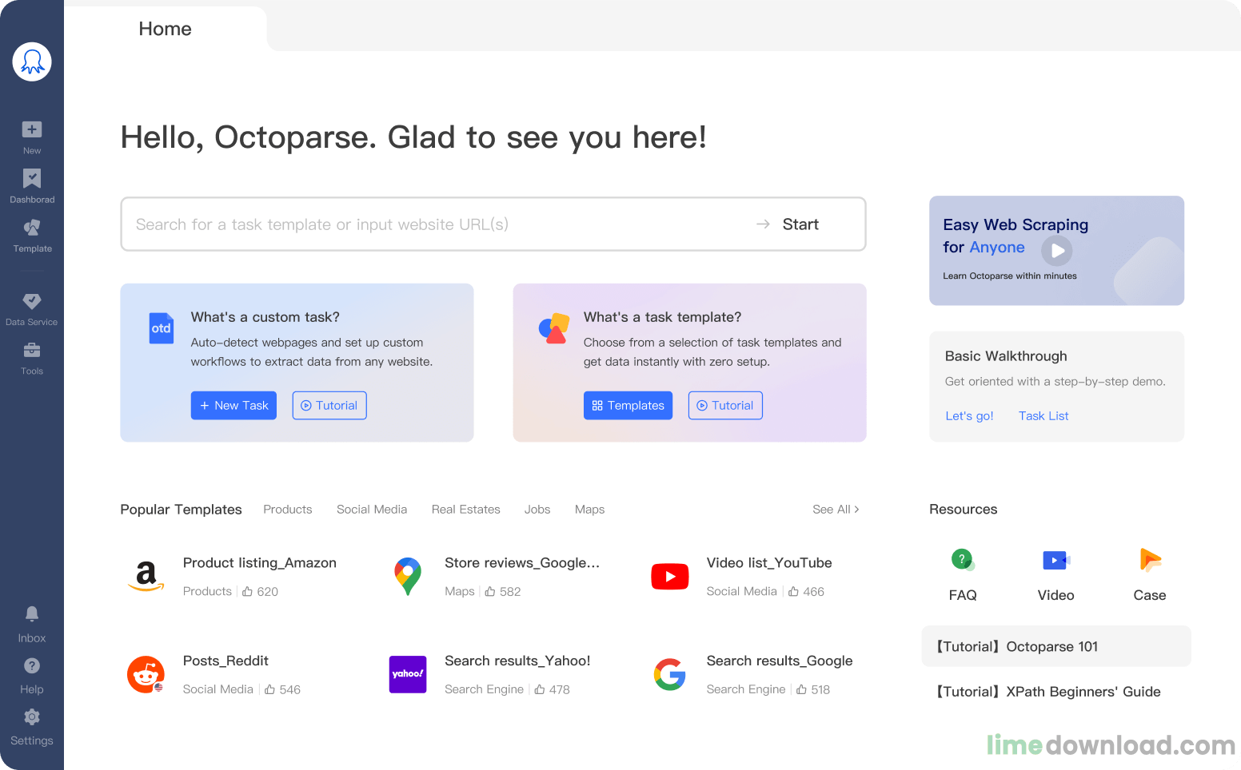Switch to the Social Media templates tab
Image resolution: width=1241 pixels, height=770 pixels.
tap(372, 510)
